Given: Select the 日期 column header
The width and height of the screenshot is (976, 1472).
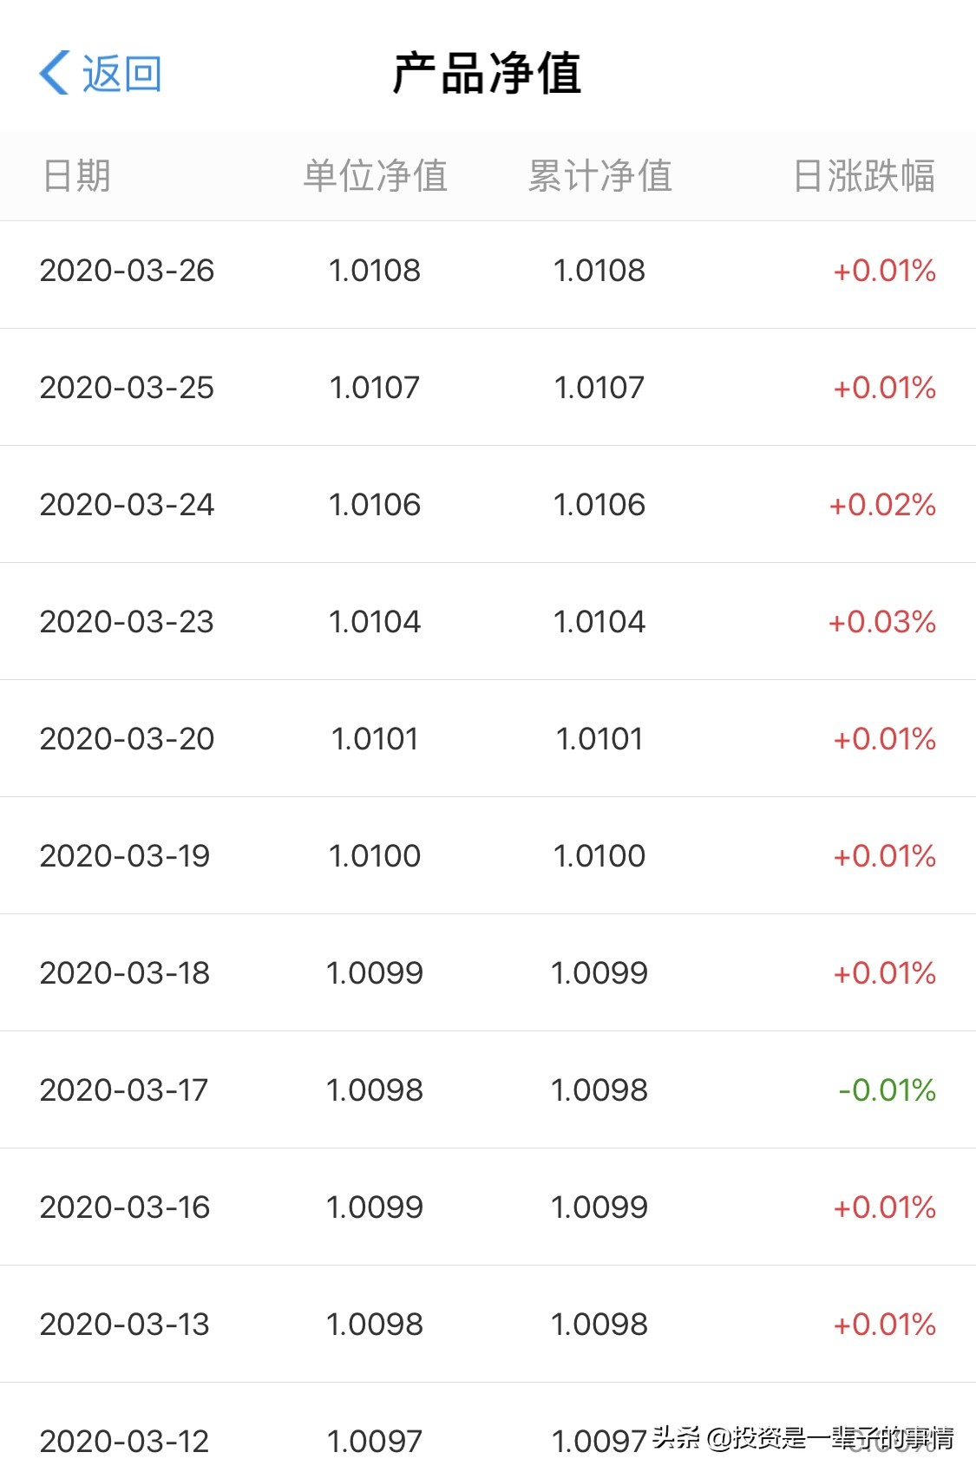Looking at the screenshot, I should [x=77, y=176].
